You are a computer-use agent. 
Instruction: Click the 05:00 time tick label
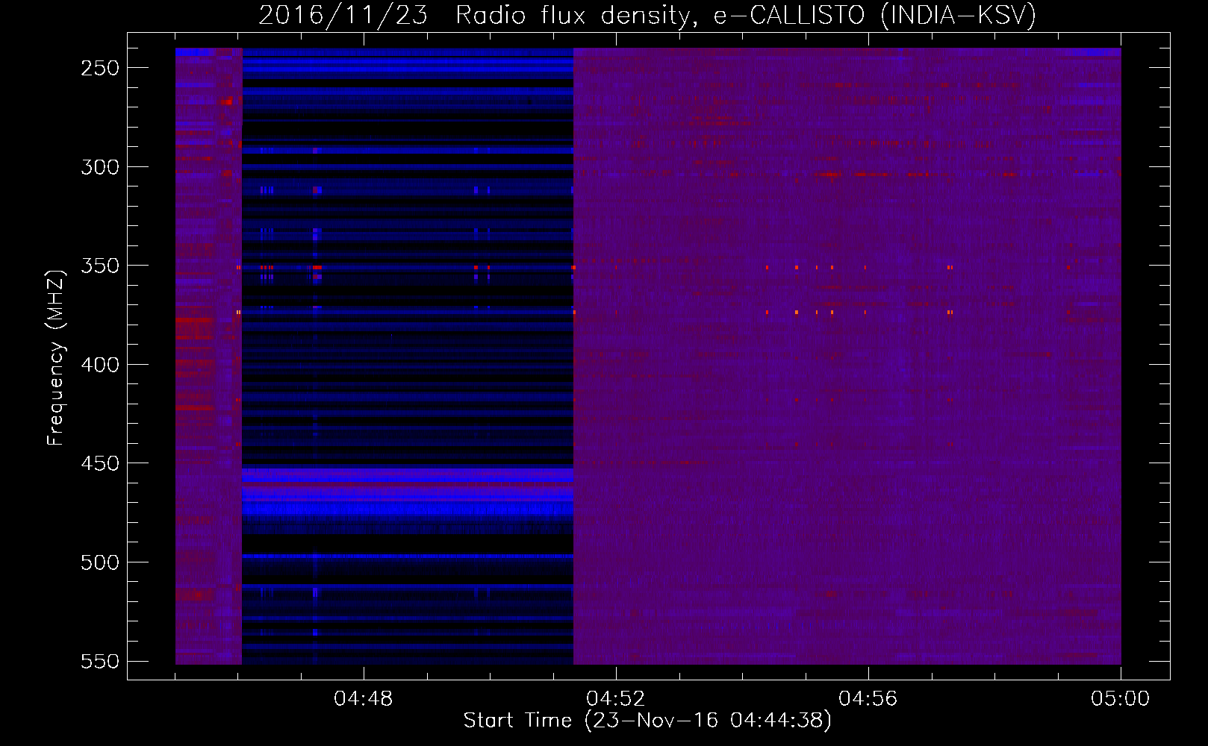pyautogui.click(x=1121, y=699)
